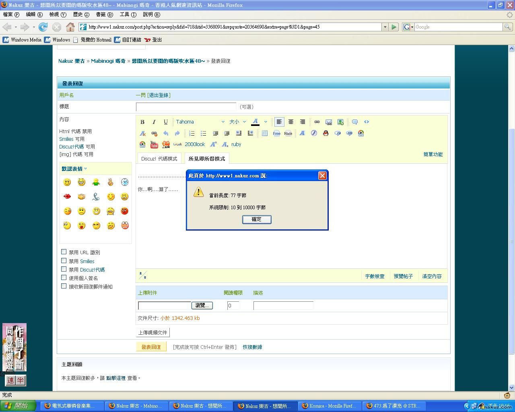Reload the page with the refresh button
Viewport: 515px width, 412px height.
(x=43, y=27)
